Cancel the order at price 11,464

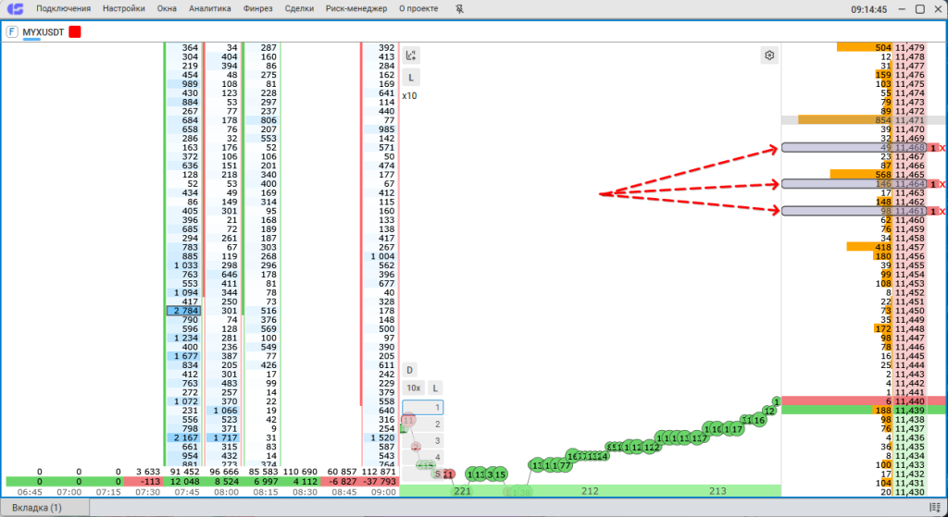tap(942, 184)
